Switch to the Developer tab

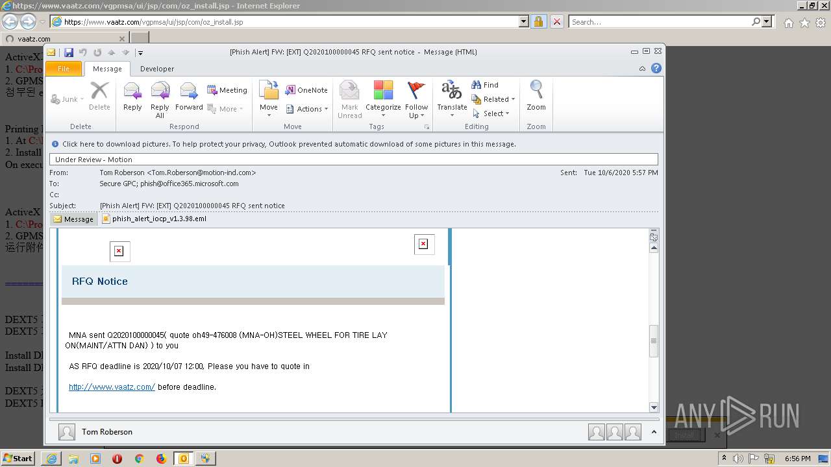pos(157,68)
